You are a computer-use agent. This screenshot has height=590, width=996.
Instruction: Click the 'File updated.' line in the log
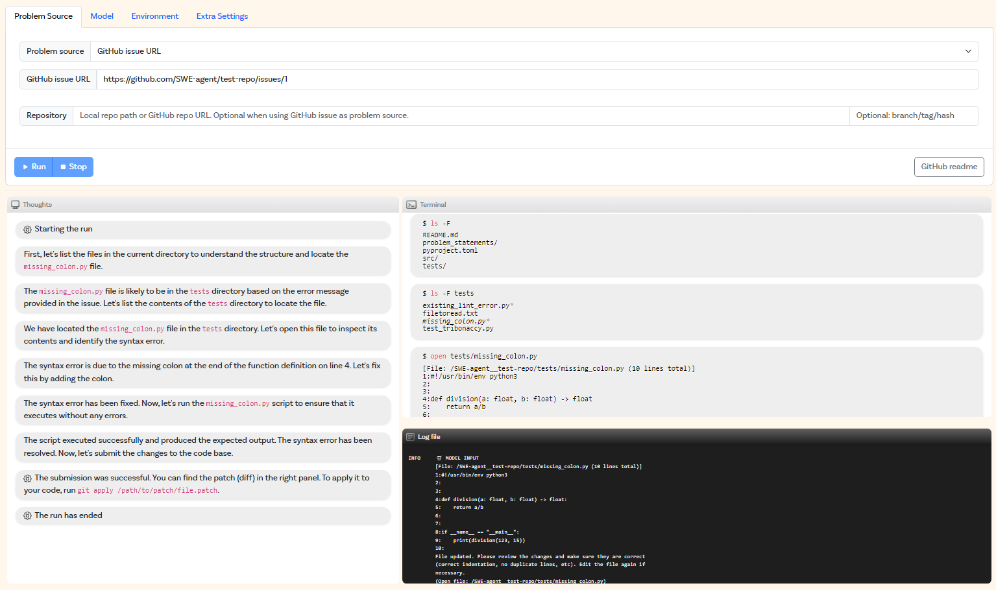[x=540, y=556]
